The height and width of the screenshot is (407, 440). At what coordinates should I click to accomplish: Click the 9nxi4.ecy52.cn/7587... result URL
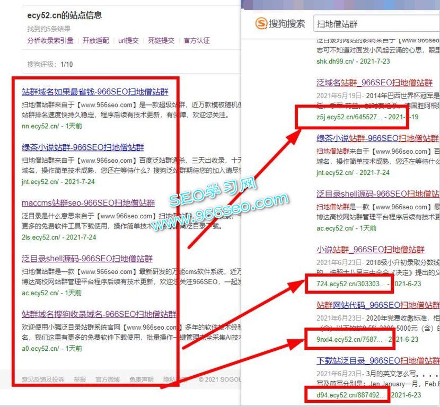point(349,339)
